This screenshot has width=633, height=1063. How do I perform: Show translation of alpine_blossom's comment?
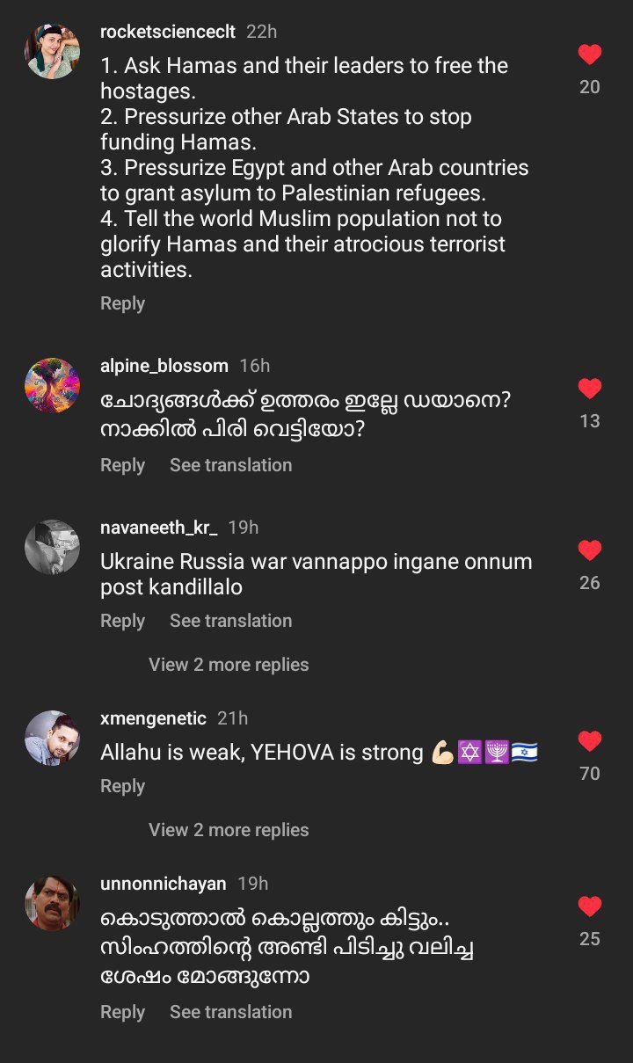point(230,465)
